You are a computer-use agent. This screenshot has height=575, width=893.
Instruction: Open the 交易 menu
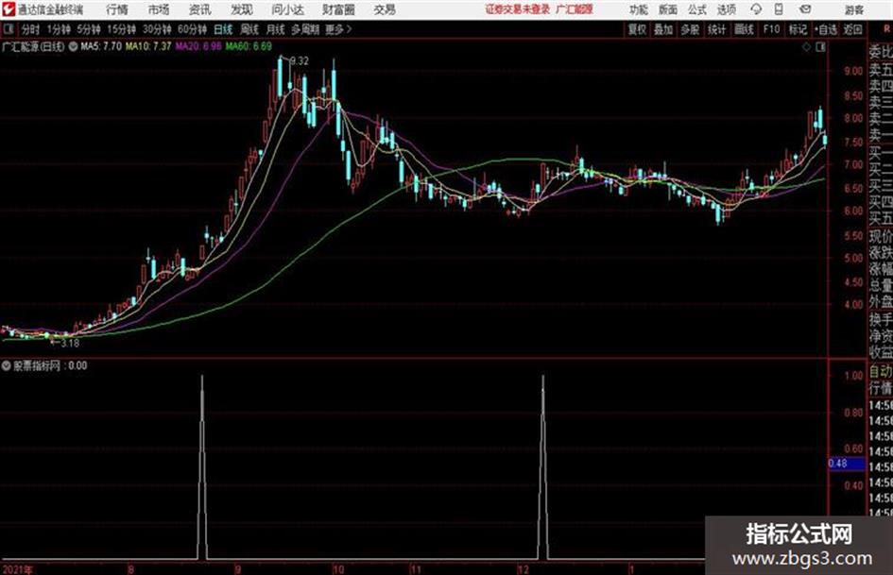click(x=385, y=9)
